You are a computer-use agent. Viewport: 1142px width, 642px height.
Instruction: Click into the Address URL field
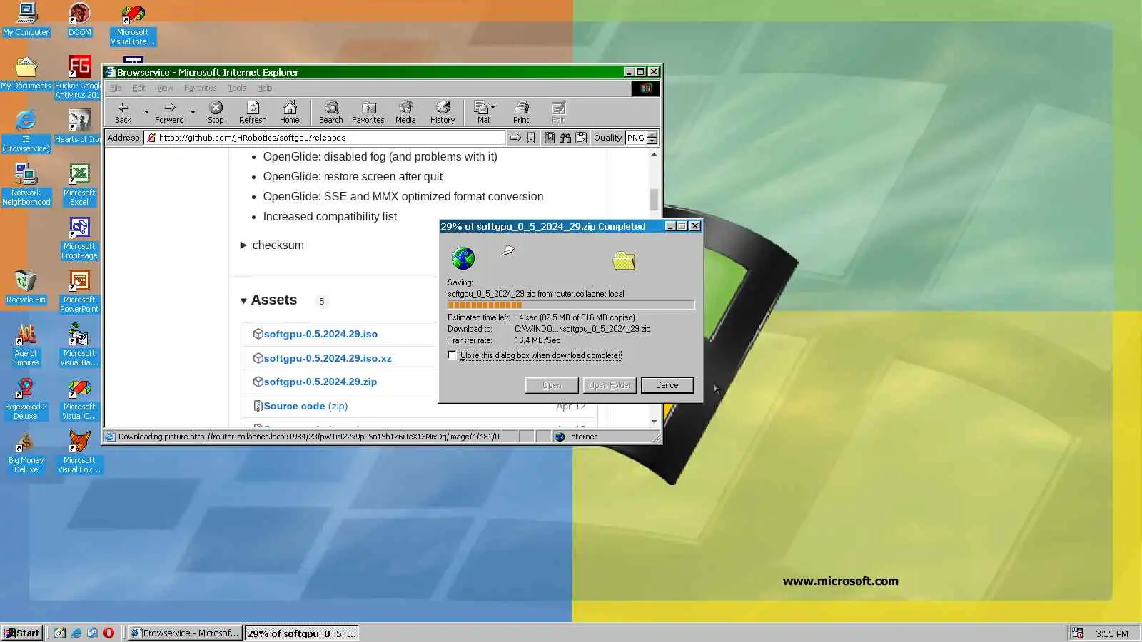pyautogui.click(x=325, y=138)
